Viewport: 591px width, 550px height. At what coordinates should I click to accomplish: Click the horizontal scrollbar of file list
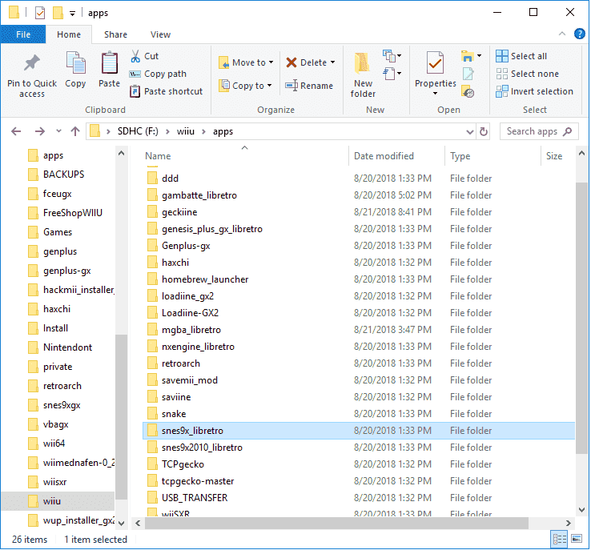coord(336,524)
